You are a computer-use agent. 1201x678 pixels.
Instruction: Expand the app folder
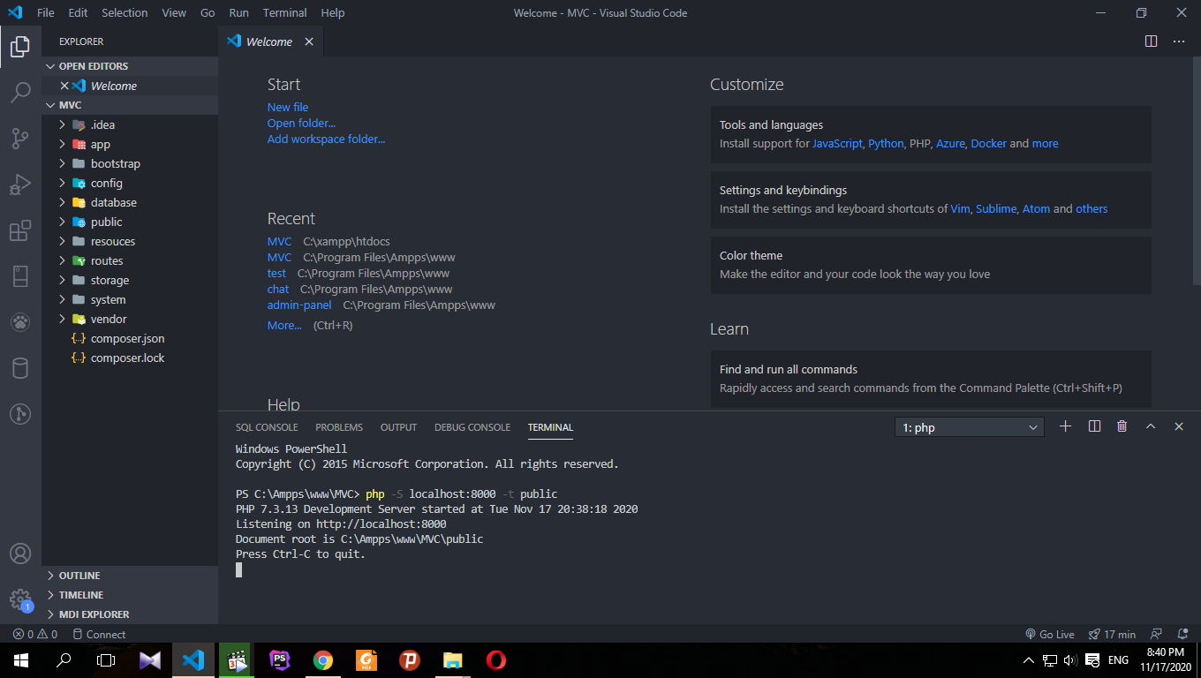pyautogui.click(x=100, y=144)
